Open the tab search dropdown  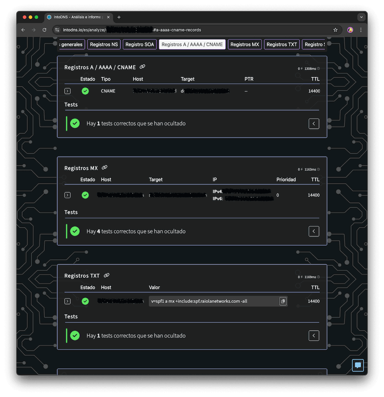361,17
